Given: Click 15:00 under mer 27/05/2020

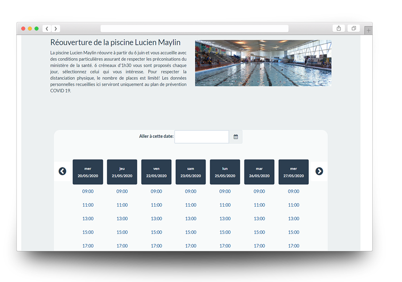Looking at the screenshot, I should (293, 232).
